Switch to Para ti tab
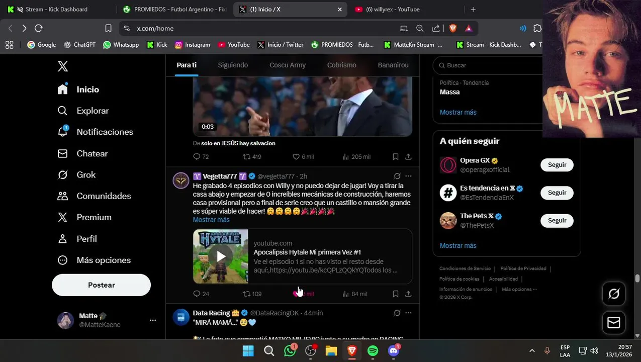641x362 pixels. (x=187, y=65)
